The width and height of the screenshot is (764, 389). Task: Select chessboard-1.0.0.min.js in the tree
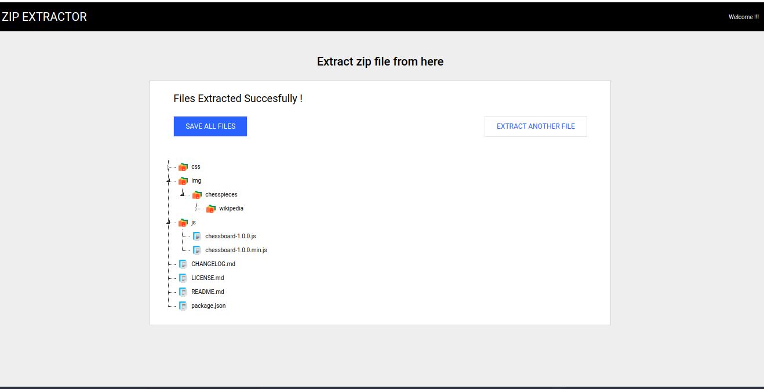[x=236, y=250]
